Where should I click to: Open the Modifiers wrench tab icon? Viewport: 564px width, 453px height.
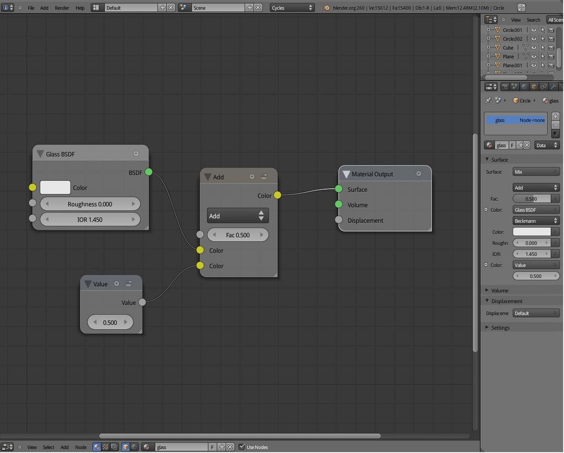coord(553,86)
